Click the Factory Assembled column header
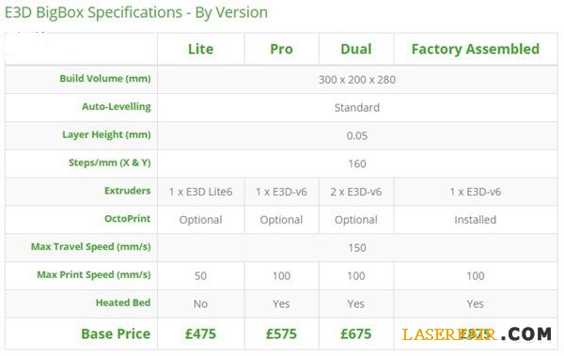 [476, 49]
